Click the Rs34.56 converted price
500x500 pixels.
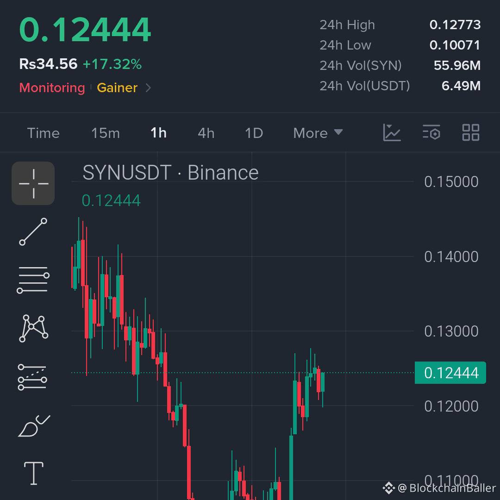click(x=48, y=64)
